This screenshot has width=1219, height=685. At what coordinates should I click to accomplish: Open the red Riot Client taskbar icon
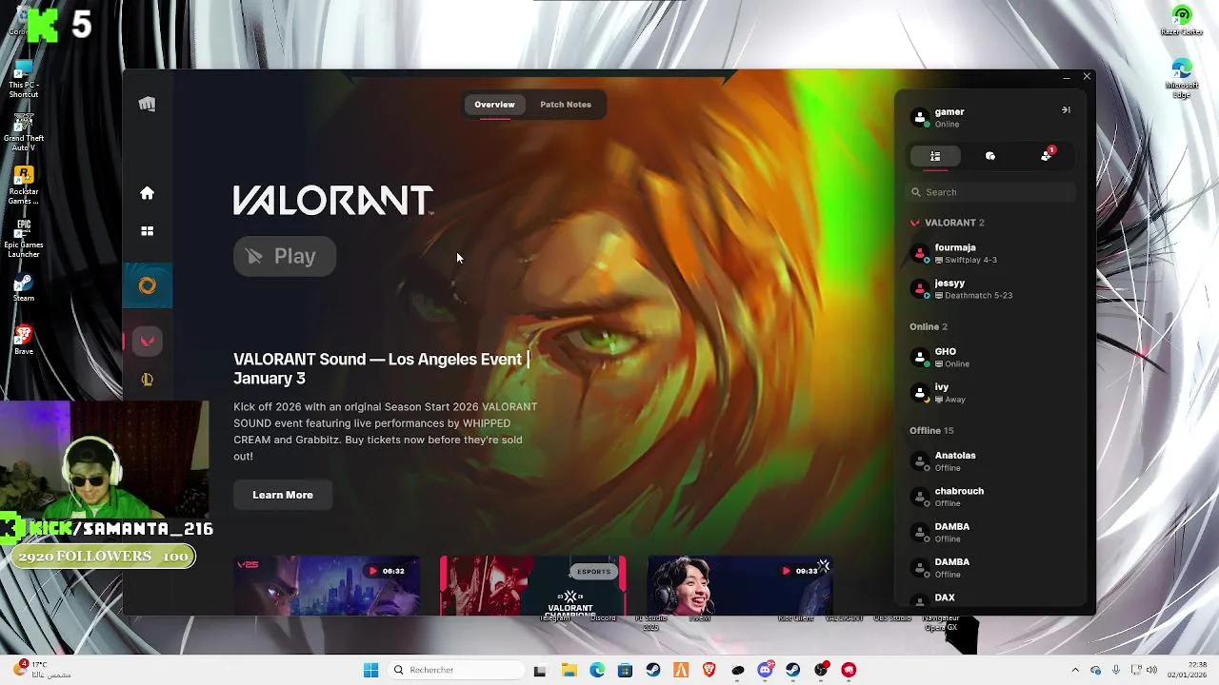coord(849,670)
